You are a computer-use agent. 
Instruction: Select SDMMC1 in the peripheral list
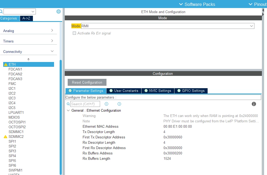click(x=16, y=132)
